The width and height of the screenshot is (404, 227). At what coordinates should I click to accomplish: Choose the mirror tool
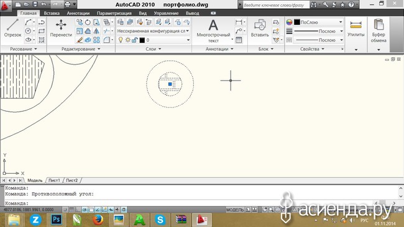click(96, 31)
